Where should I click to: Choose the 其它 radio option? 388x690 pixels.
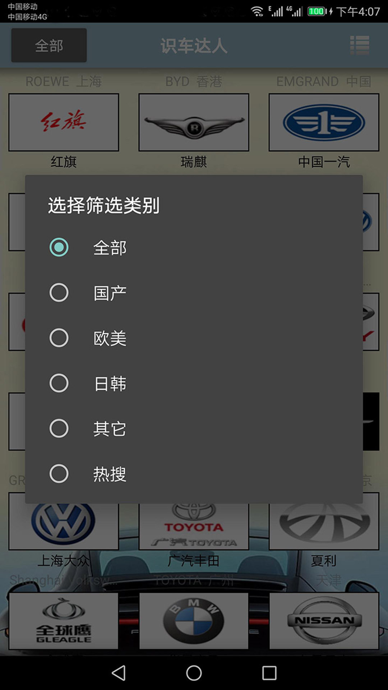coord(194,428)
